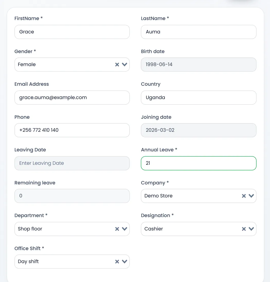This screenshot has height=282, width=270.
Task: Expand the Gender dropdown chevron
Action: coord(125,65)
